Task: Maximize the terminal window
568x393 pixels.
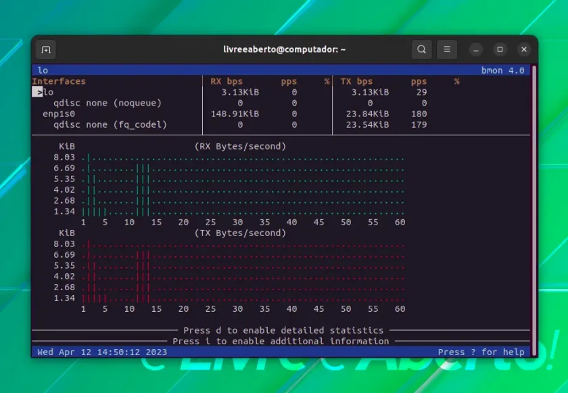Action: point(500,49)
